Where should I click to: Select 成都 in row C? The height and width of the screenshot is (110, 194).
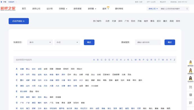28,80
